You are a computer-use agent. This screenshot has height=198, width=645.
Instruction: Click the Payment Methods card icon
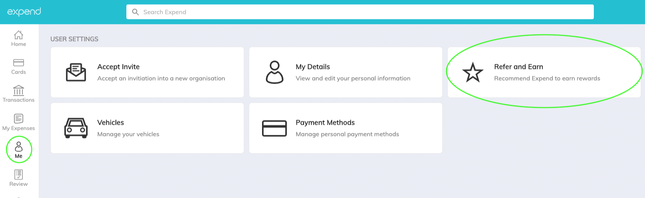pos(274,128)
